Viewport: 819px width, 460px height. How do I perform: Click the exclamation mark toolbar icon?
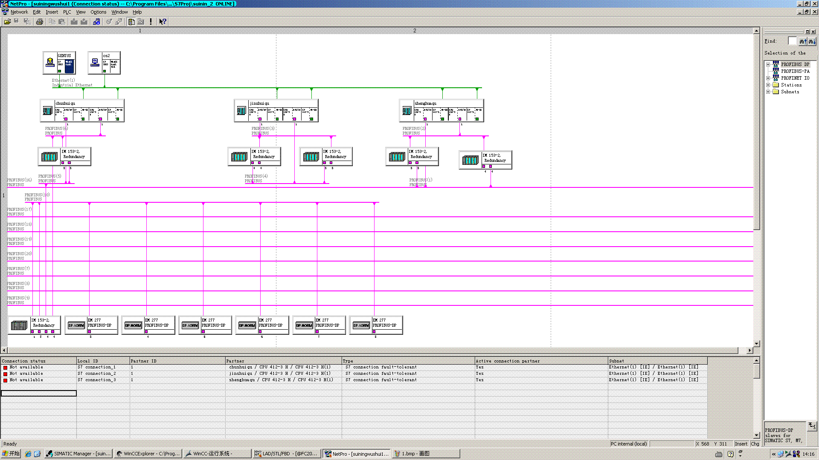[x=151, y=22]
